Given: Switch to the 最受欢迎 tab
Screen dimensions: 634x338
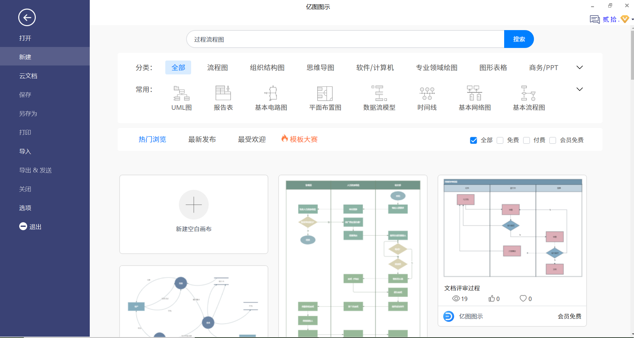Looking at the screenshot, I should (x=252, y=139).
